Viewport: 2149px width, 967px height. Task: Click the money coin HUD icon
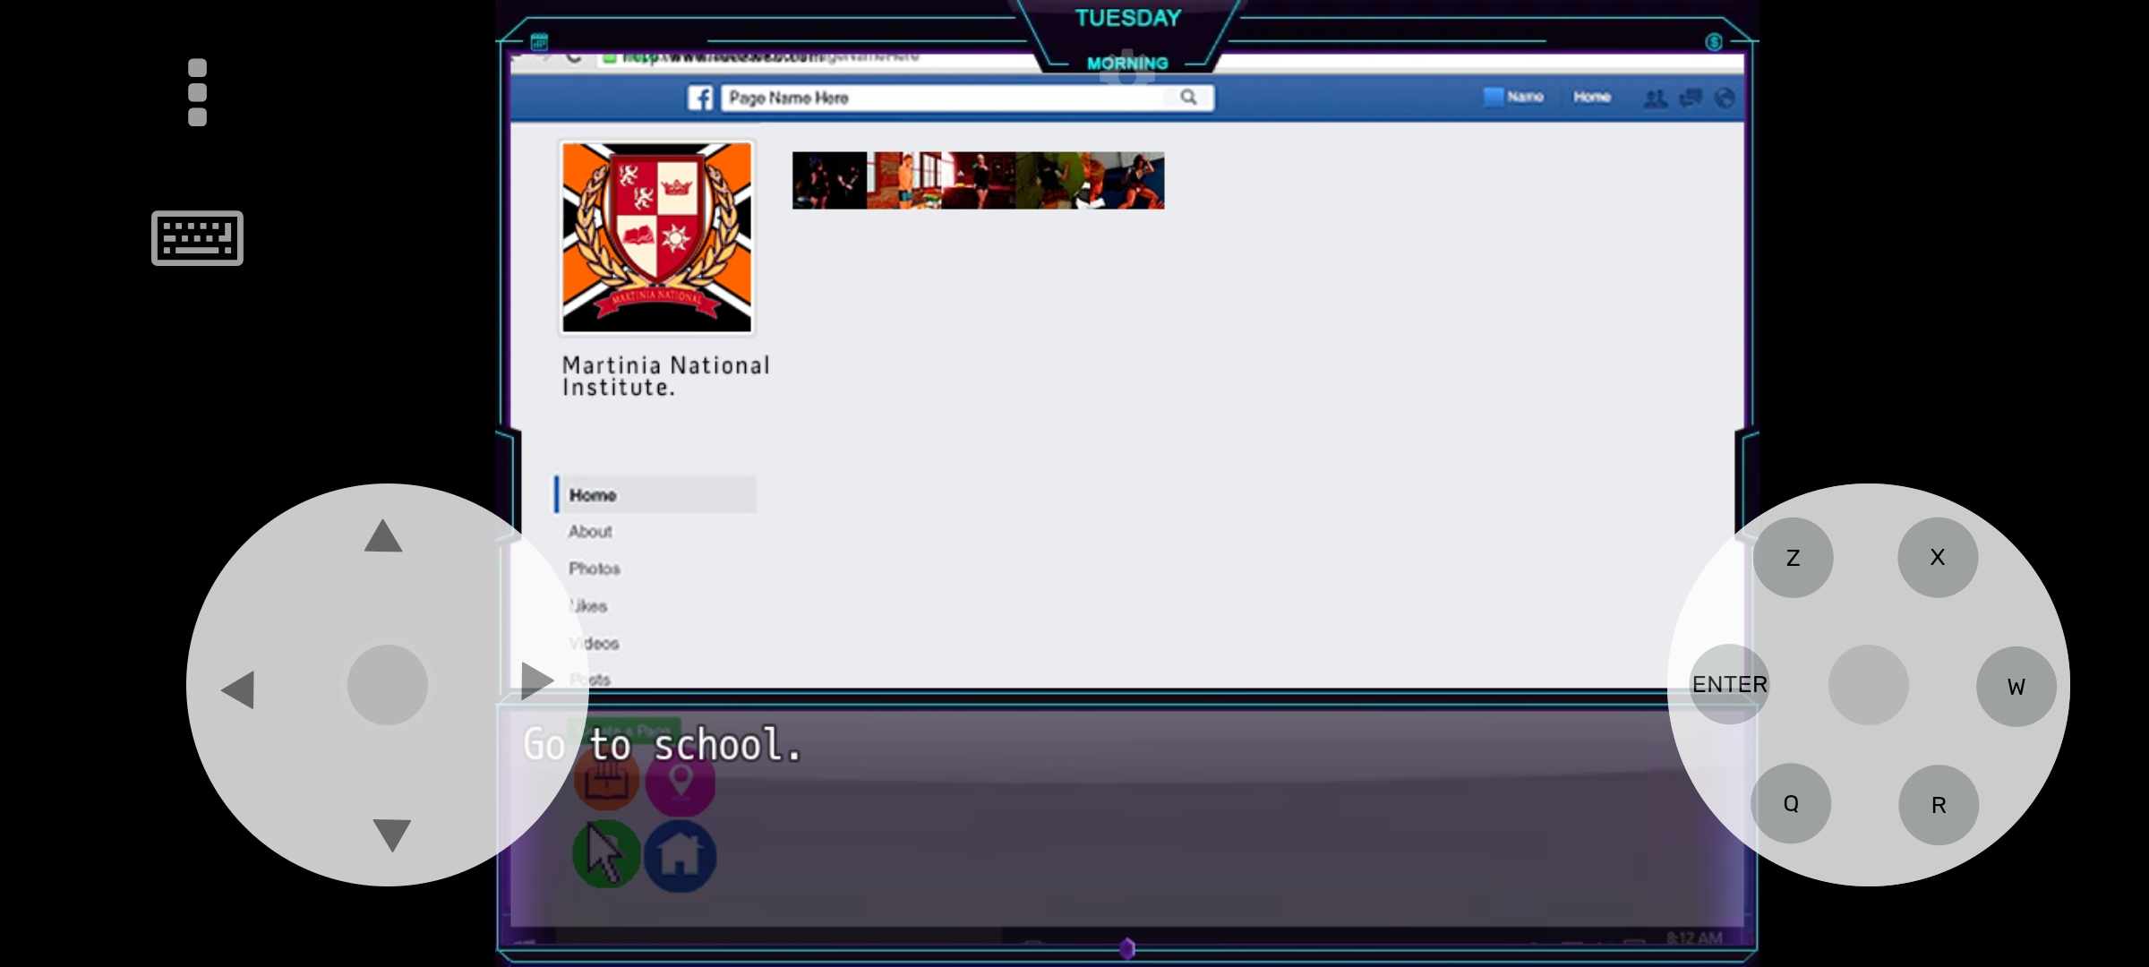pos(1714,42)
